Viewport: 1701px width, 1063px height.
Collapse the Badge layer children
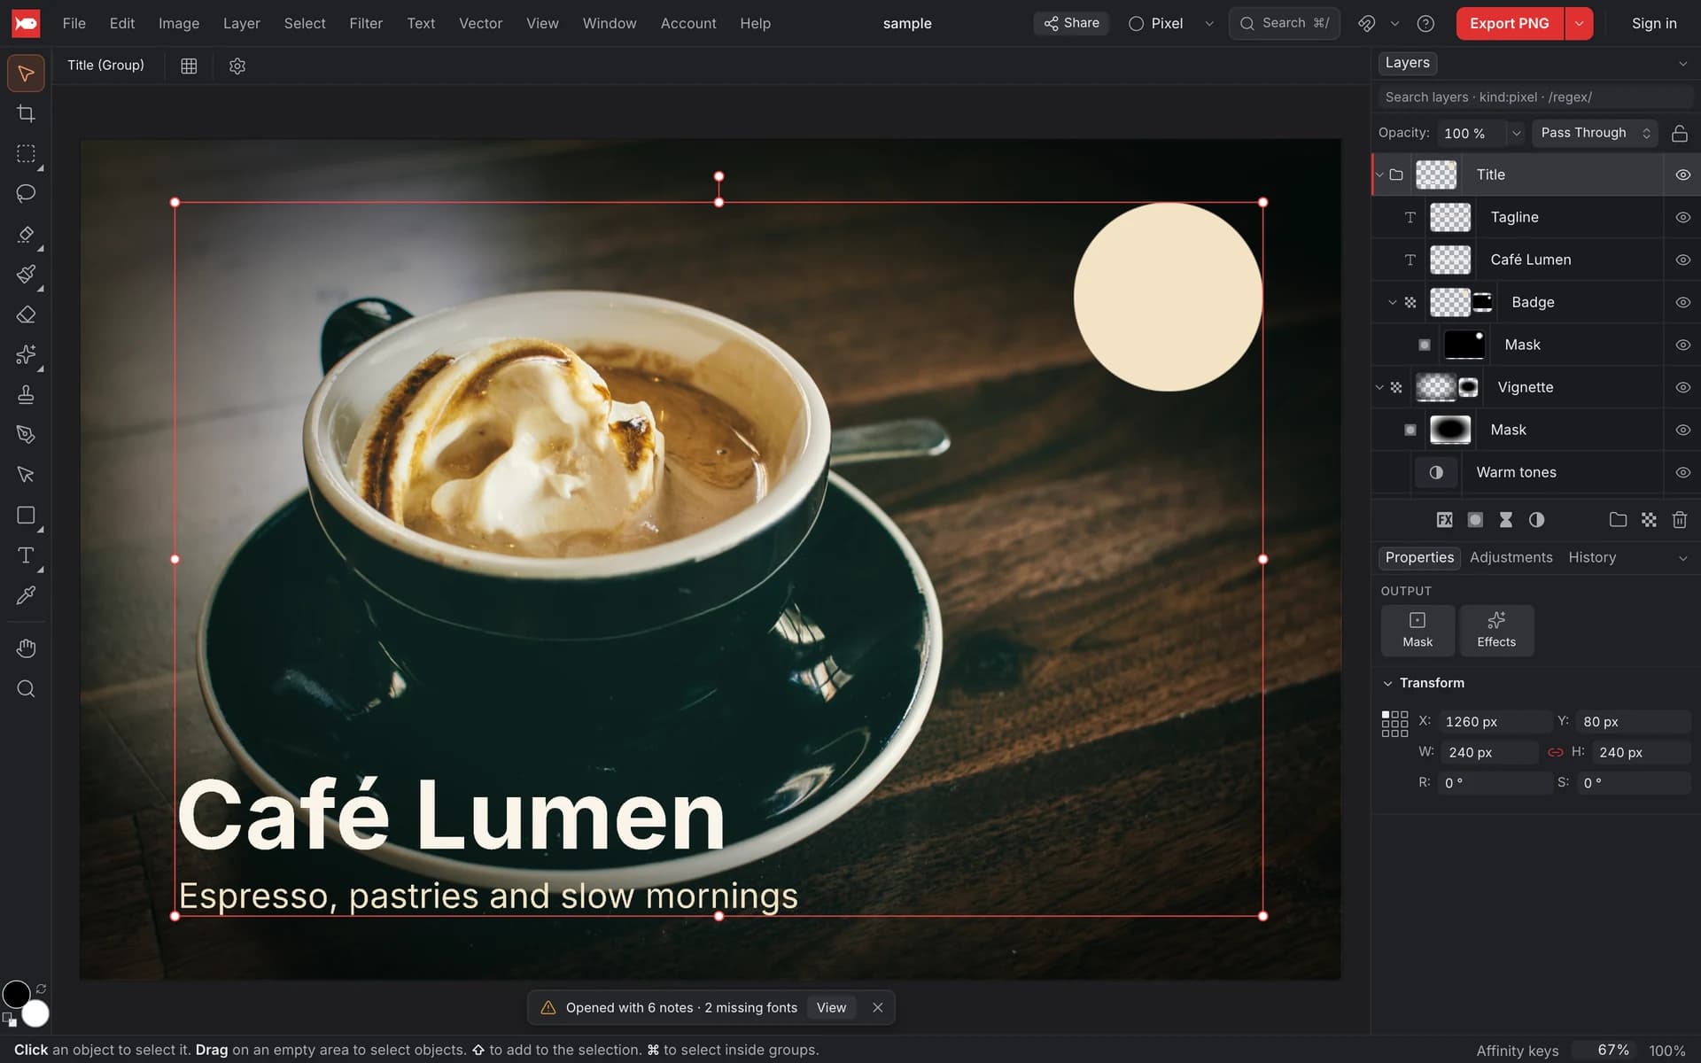(x=1392, y=302)
